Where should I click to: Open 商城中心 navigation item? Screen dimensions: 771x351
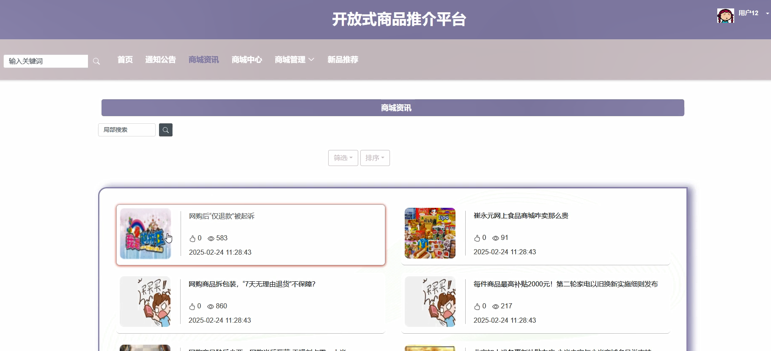247,60
